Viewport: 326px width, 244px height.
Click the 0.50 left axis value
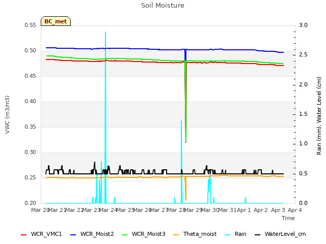(31, 51)
